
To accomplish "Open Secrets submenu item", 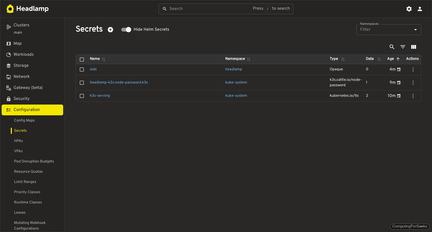I will [x=20, y=131].
